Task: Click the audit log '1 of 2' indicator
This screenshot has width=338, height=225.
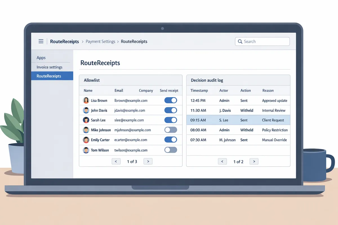Action: point(238,162)
